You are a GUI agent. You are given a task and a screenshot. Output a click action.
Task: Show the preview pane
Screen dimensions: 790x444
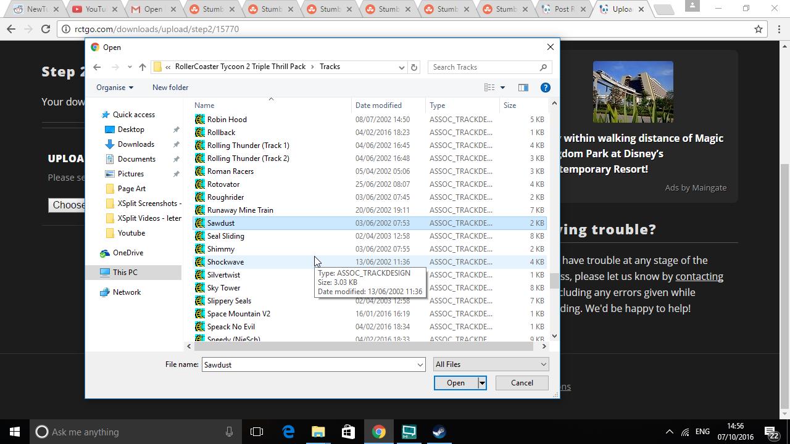click(523, 88)
